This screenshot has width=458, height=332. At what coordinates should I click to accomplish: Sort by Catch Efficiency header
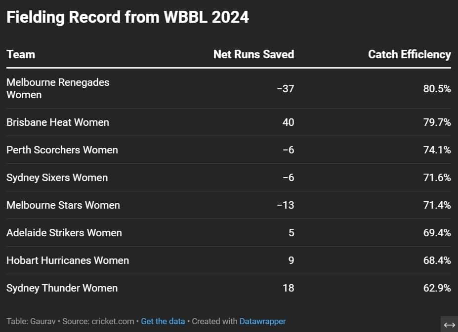409,54
